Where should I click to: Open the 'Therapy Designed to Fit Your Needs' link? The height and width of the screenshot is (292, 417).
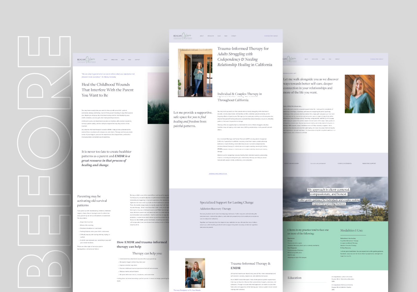(187, 290)
